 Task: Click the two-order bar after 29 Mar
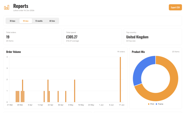(22, 91)
